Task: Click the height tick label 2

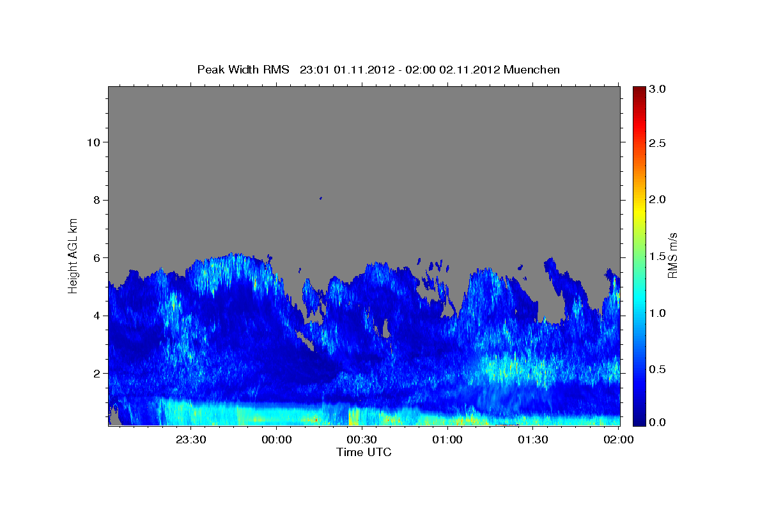Action: (95, 373)
